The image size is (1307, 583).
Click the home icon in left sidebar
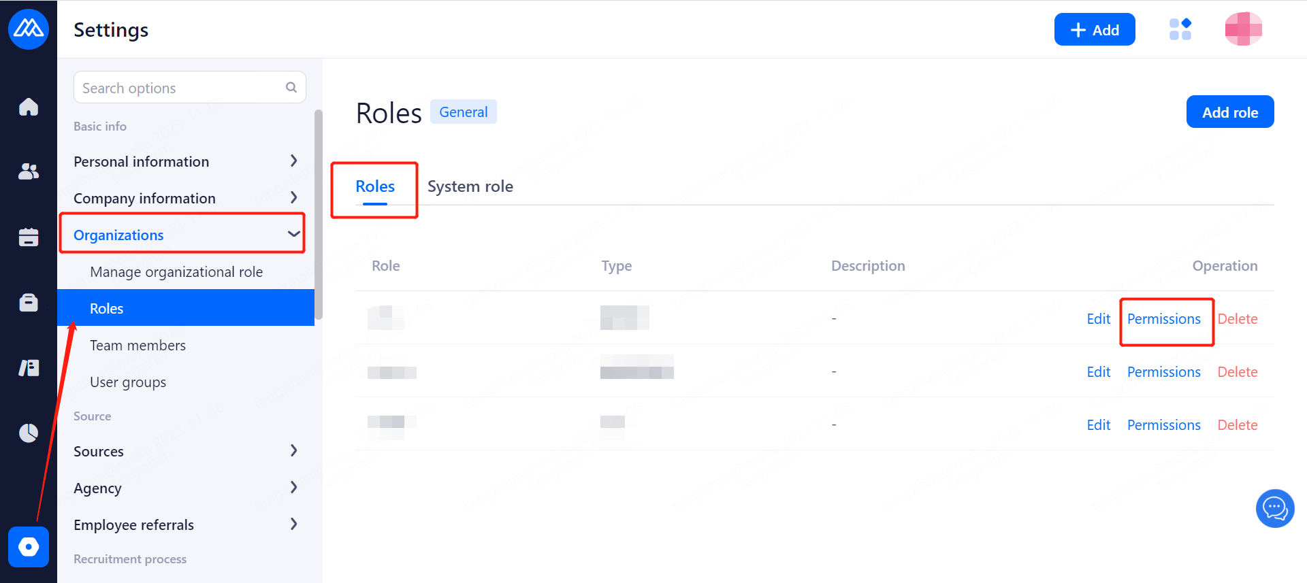tap(29, 107)
